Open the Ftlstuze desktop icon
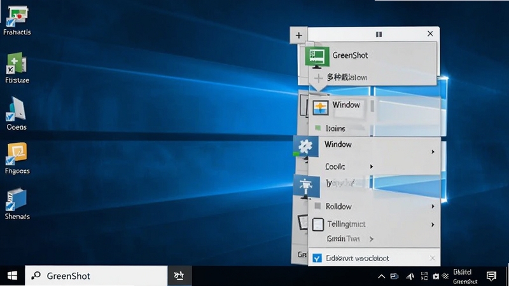Image resolution: width=509 pixels, height=286 pixels. coord(17,67)
